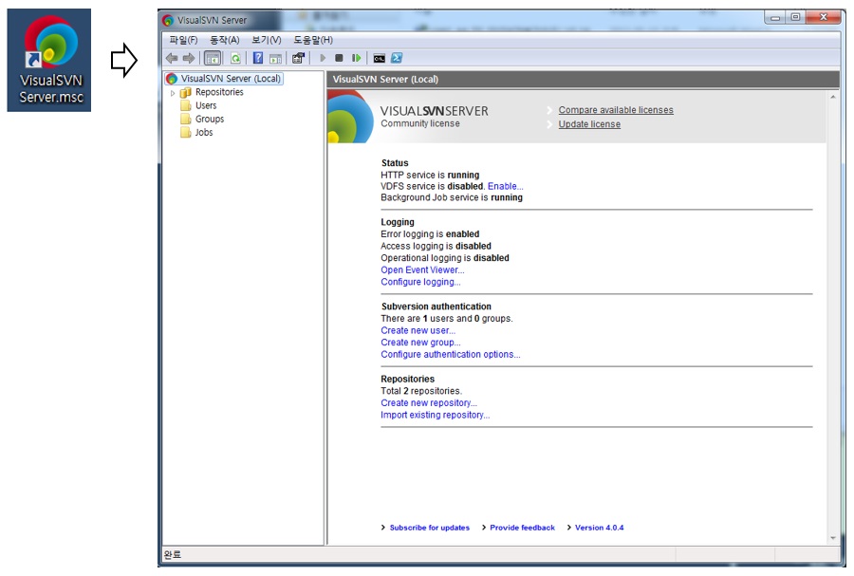The image size is (854, 576).
Task: Select the Groups tree label
Action: click(x=210, y=120)
